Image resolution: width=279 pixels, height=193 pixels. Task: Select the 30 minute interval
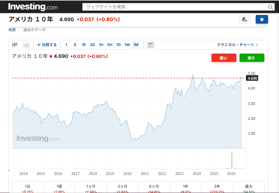point(92,45)
